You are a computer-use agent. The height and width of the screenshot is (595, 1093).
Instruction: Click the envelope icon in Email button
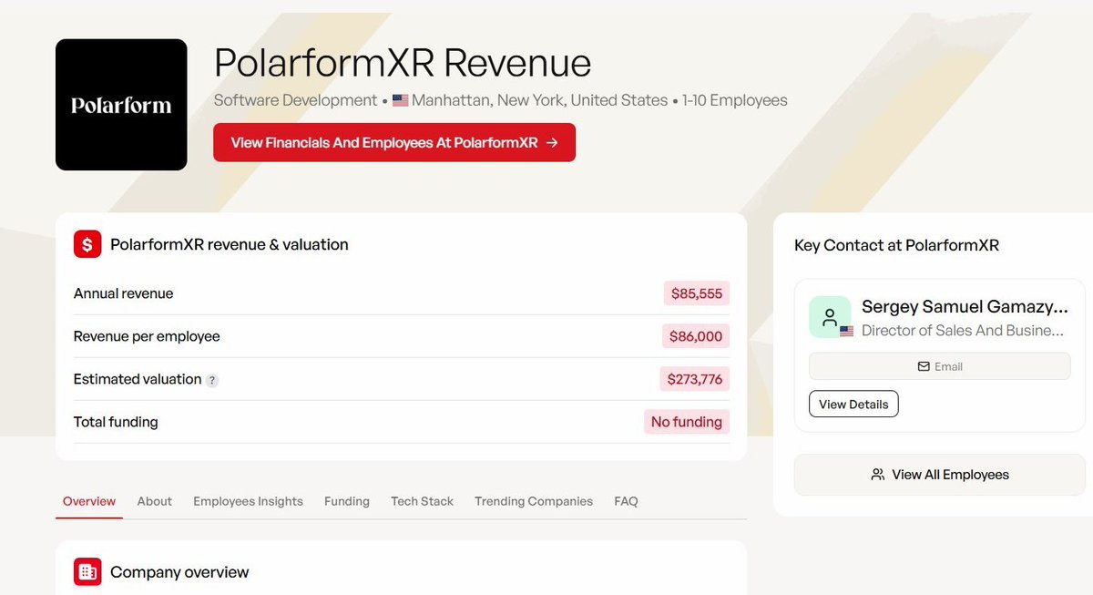coord(924,366)
